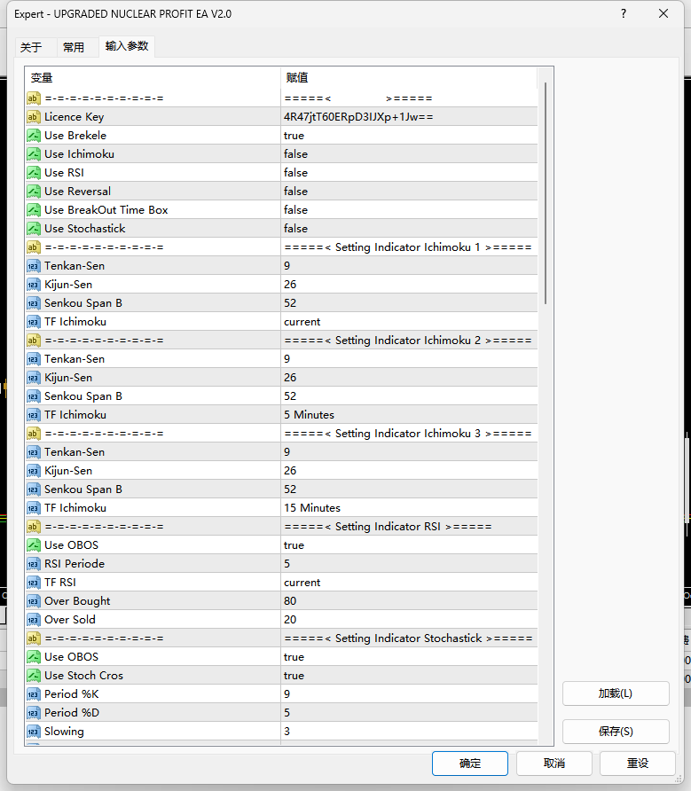This screenshot has width=691, height=791.
Task: Click the boolean icon next to Use Reversal
Action: (x=34, y=192)
